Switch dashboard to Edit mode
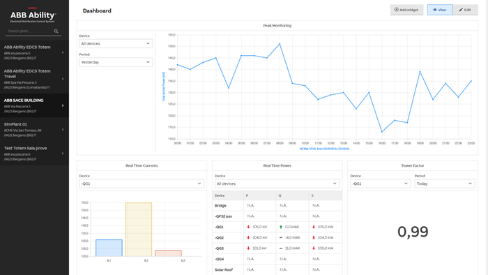The image size is (488, 275). [465, 10]
